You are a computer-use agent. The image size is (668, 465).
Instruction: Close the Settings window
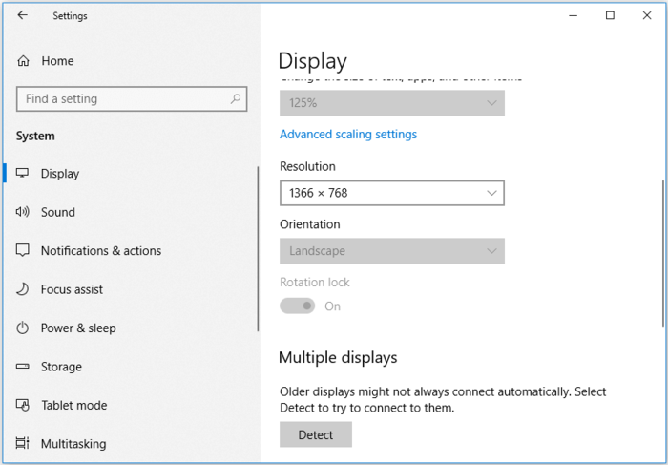coord(647,16)
